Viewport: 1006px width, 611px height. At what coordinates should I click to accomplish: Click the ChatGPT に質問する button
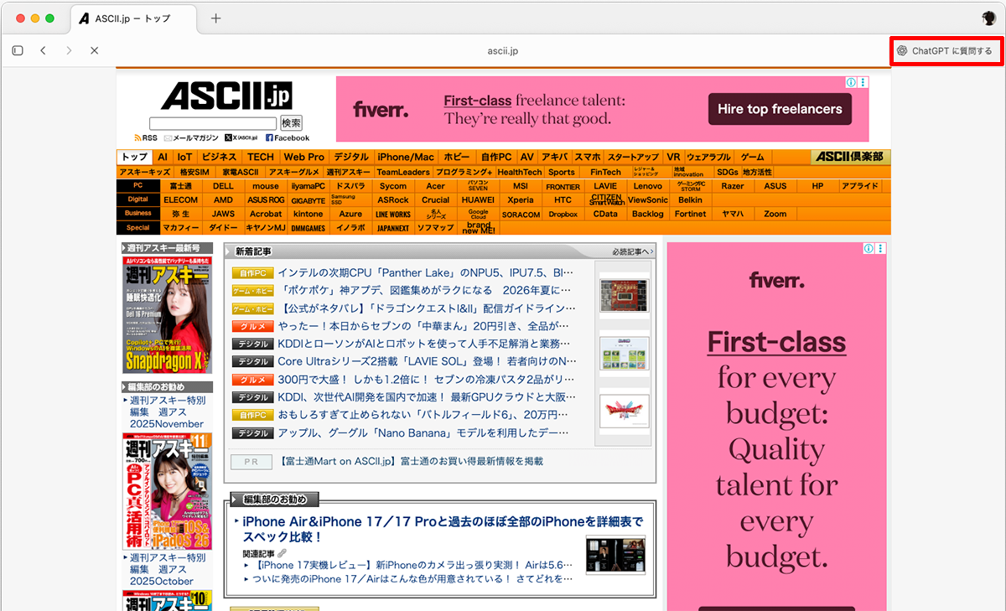(946, 50)
